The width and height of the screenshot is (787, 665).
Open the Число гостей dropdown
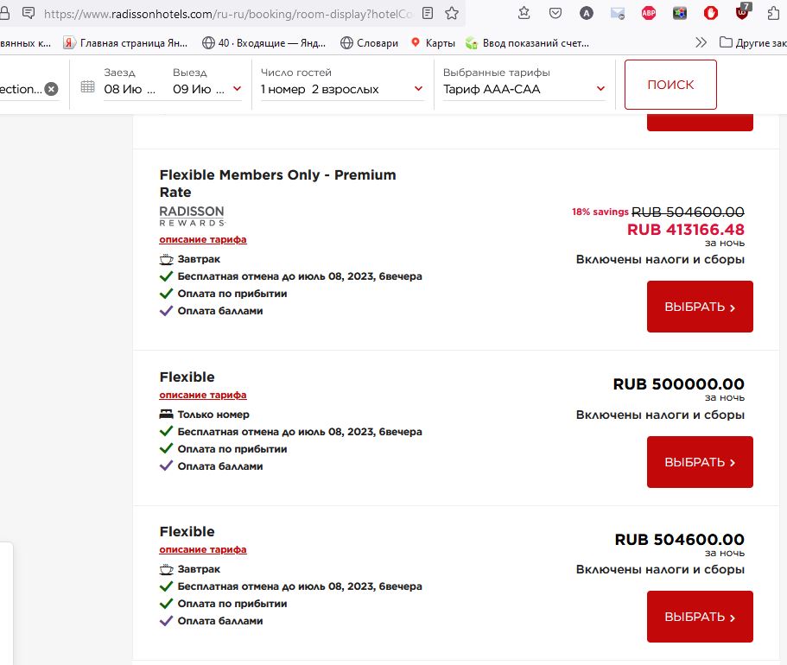coord(342,89)
